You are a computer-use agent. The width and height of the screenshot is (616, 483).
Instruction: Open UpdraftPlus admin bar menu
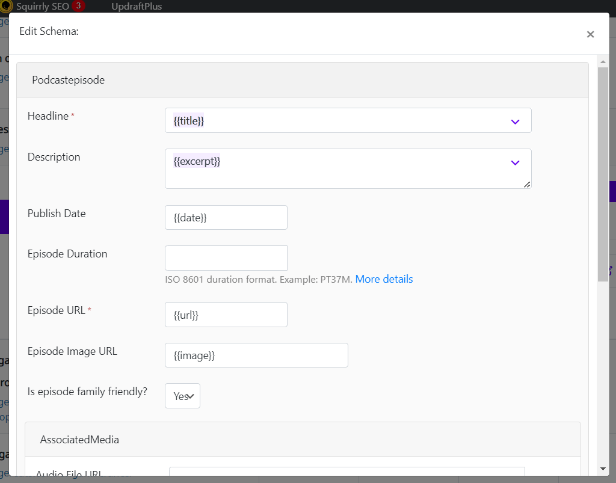click(x=137, y=6)
